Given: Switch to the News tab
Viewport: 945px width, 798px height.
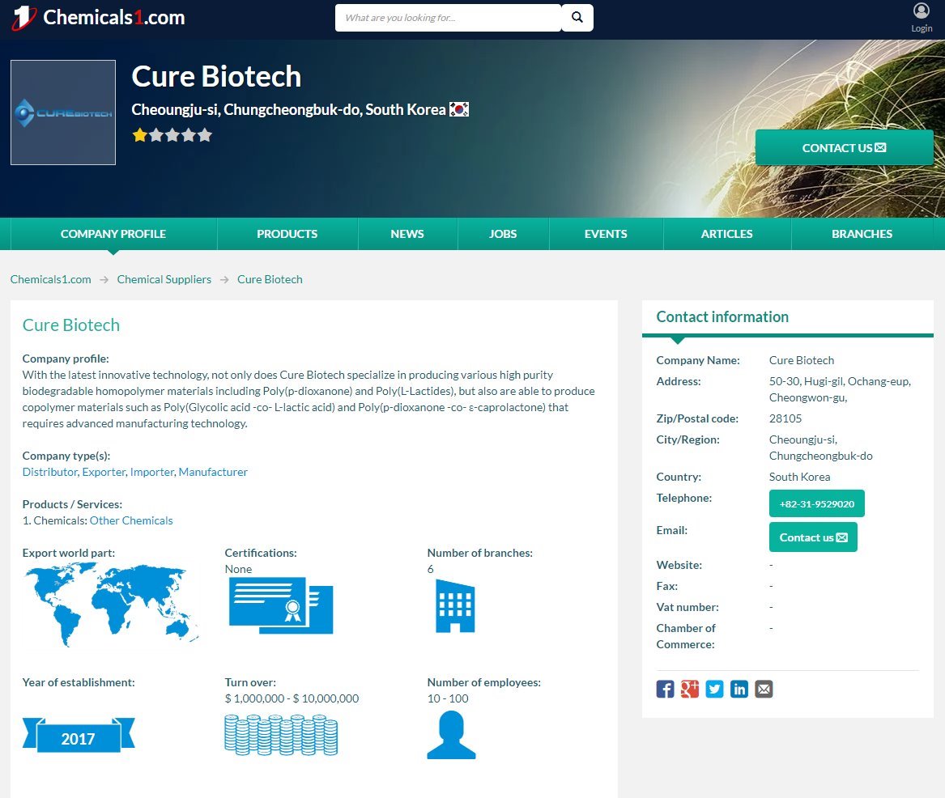Looking at the screenshot, I should 407,234.
